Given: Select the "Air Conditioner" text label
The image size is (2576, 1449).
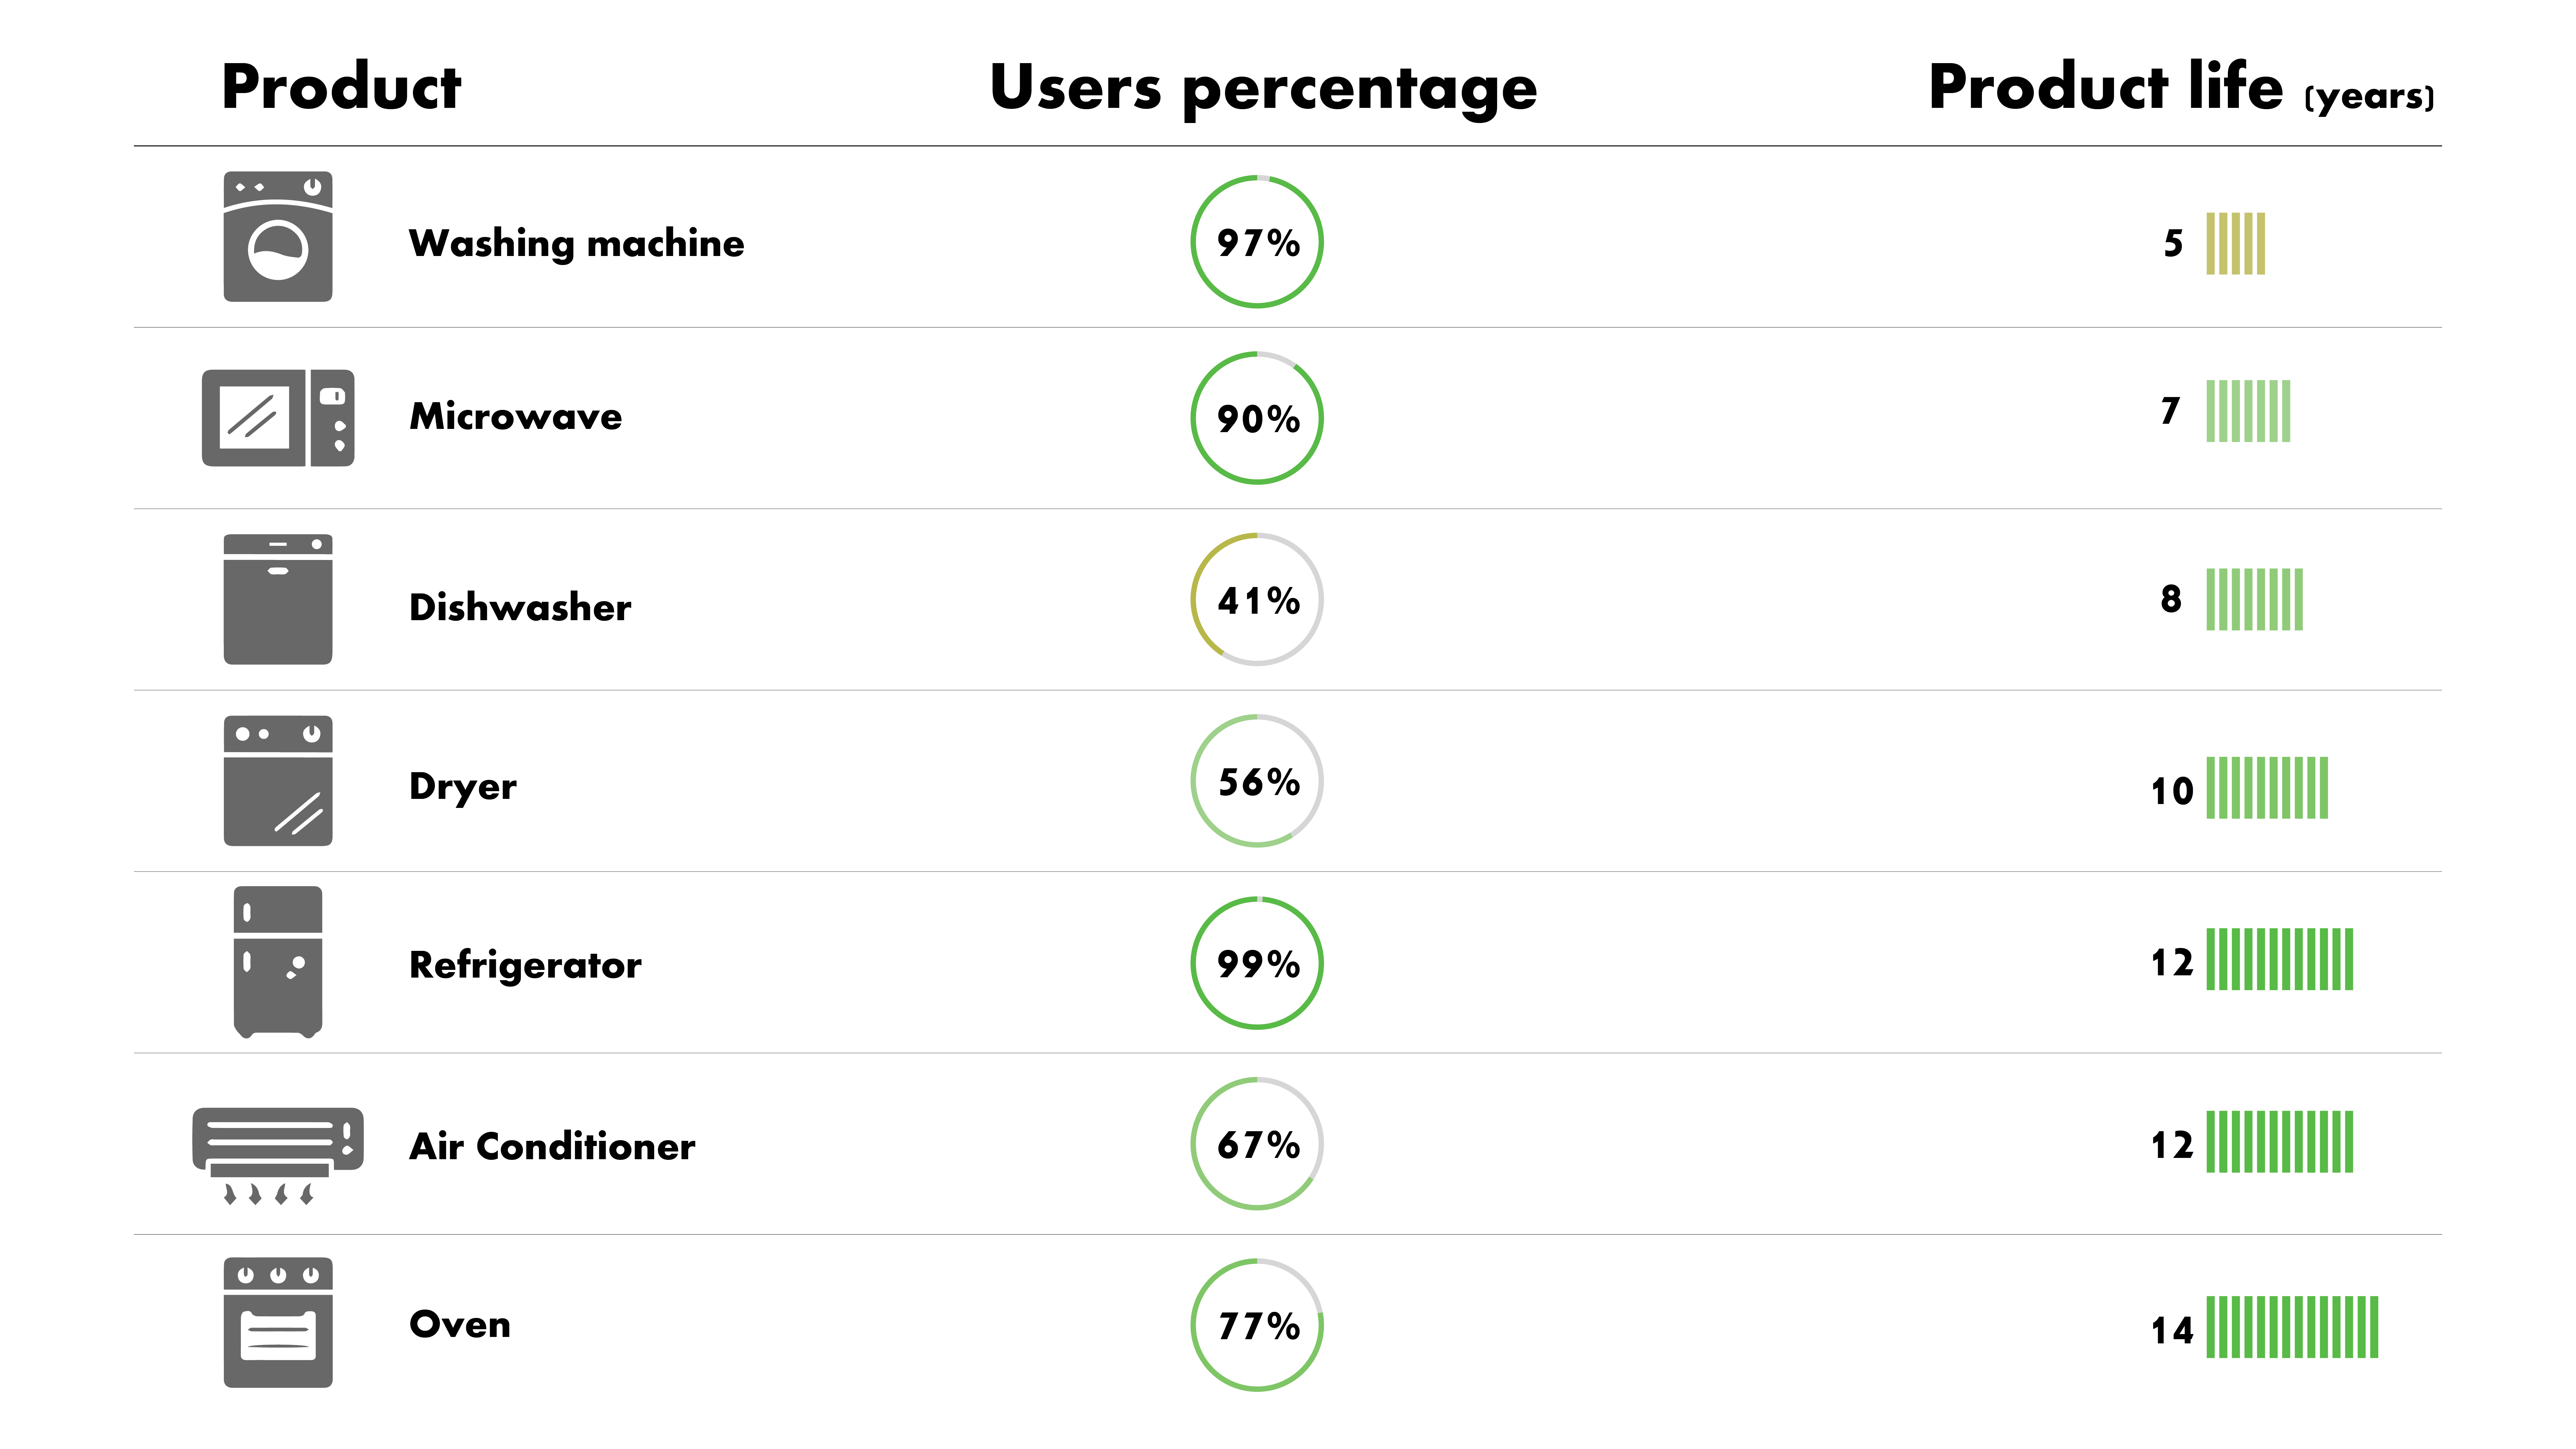Looking at the screenshot, I should 552,1146.
